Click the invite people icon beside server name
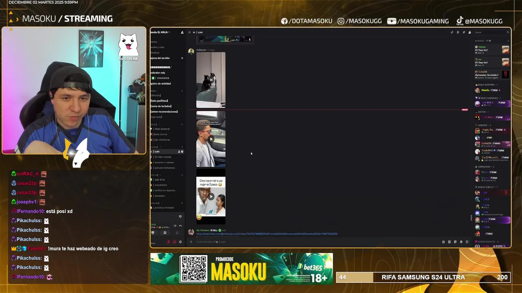522x293 pixels. click(x=182, y=32)
